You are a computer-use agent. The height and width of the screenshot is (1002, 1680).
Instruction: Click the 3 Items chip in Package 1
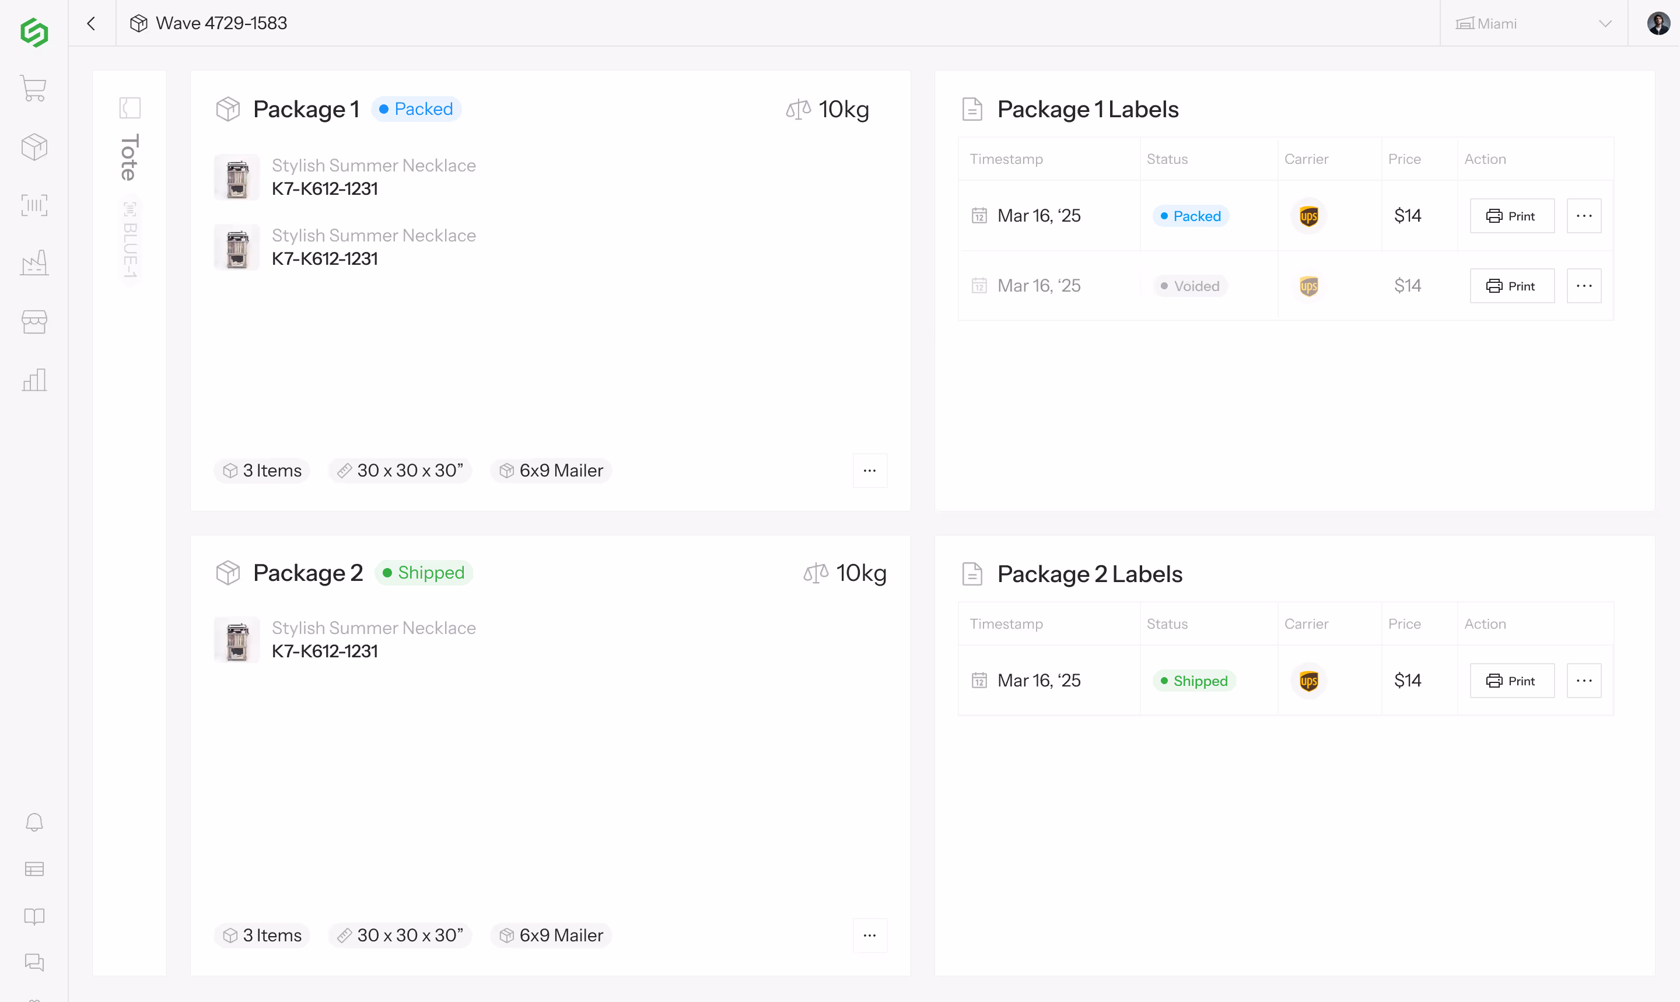pyautogui.click(x=262, y=471)
